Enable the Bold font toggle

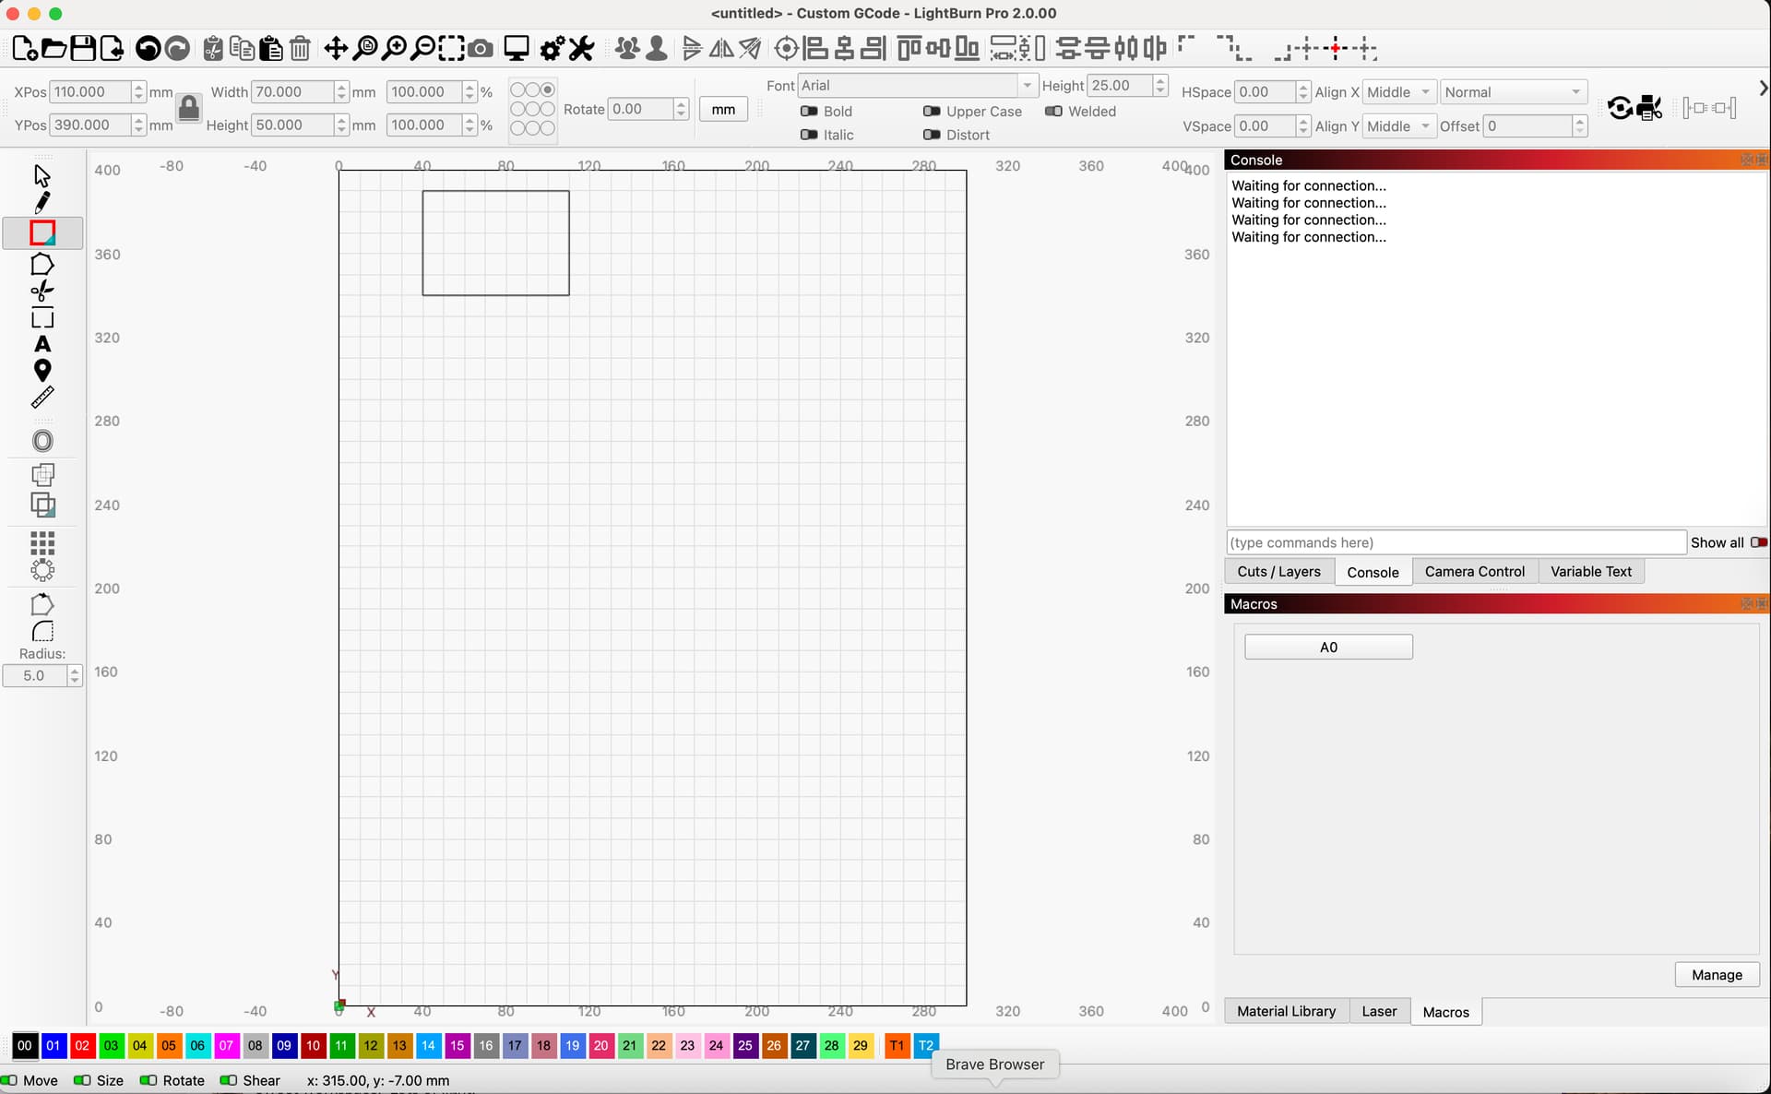(x=810, y=111)
